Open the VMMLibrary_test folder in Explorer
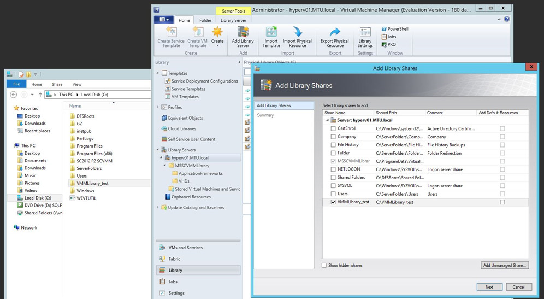 click(x=92, y=183)
